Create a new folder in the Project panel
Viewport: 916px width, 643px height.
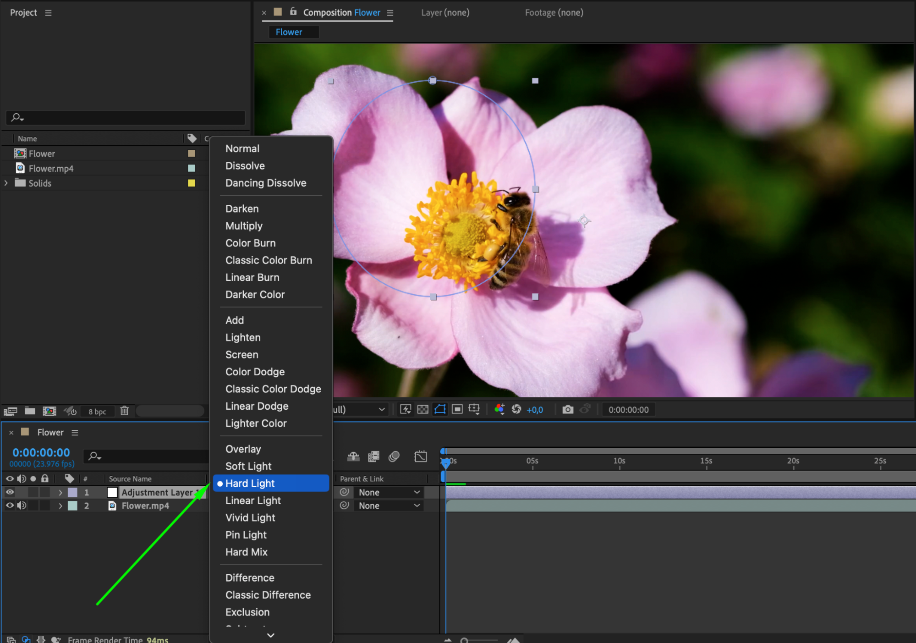click(x=30, y=411)
